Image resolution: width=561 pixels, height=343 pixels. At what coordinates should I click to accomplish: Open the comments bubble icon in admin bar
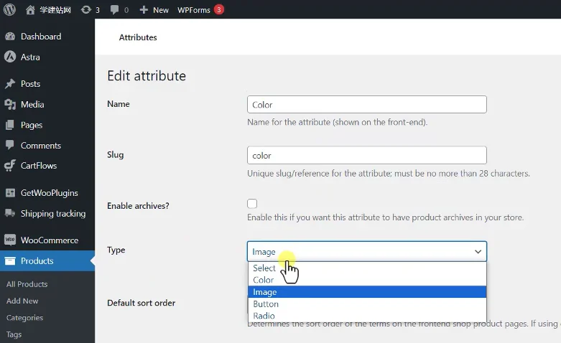[113, 9]
